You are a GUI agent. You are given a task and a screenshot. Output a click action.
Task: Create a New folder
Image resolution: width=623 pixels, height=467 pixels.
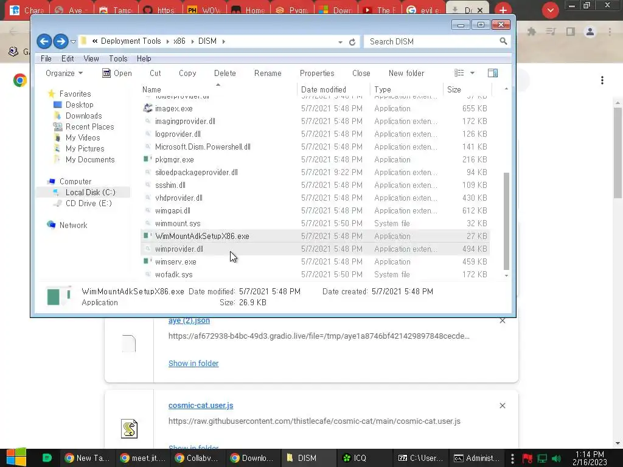coord(406,73)
